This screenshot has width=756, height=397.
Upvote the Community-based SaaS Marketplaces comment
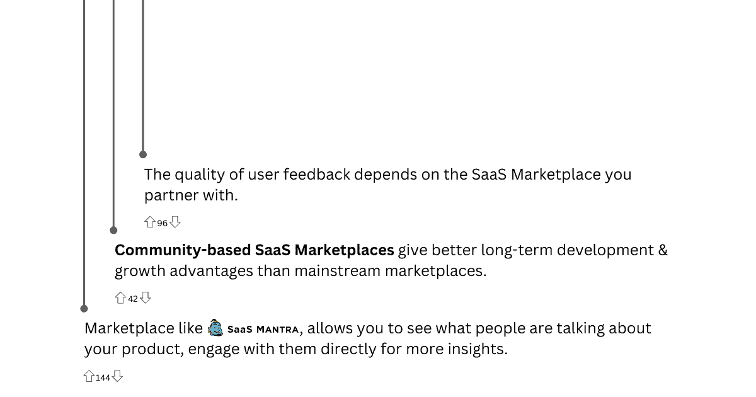(120, 297)
